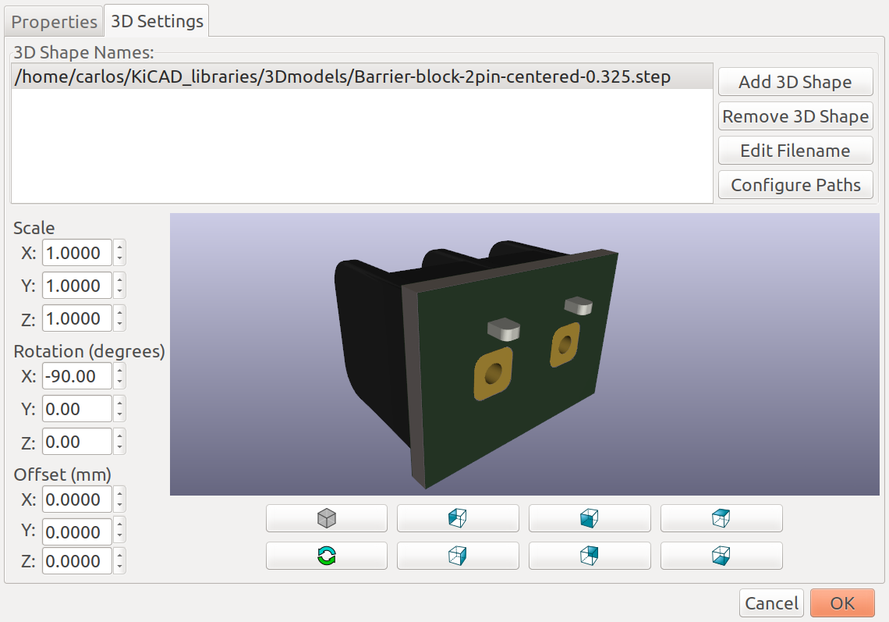Decrease Scale Z with the down arrow
Viewport: 889px width, 622px height.
coord(119,325)
